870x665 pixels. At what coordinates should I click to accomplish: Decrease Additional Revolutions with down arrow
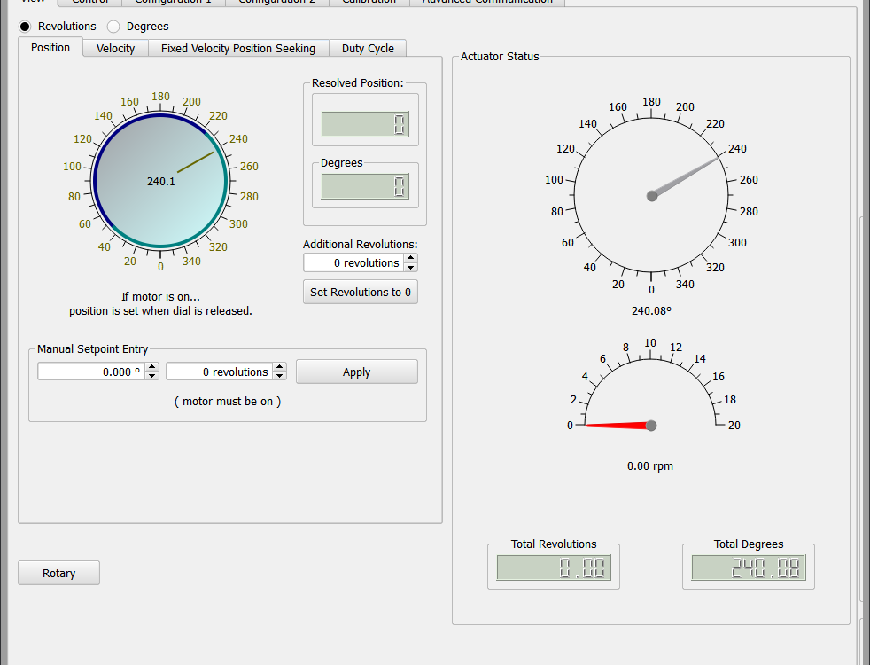pos(410,267)
